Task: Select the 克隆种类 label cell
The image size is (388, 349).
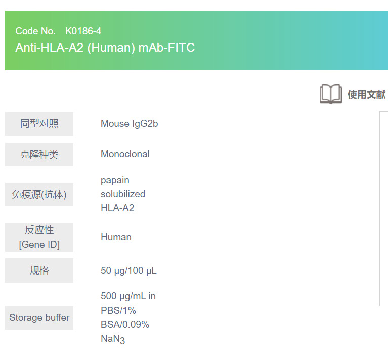Action: tap(39, 154)
